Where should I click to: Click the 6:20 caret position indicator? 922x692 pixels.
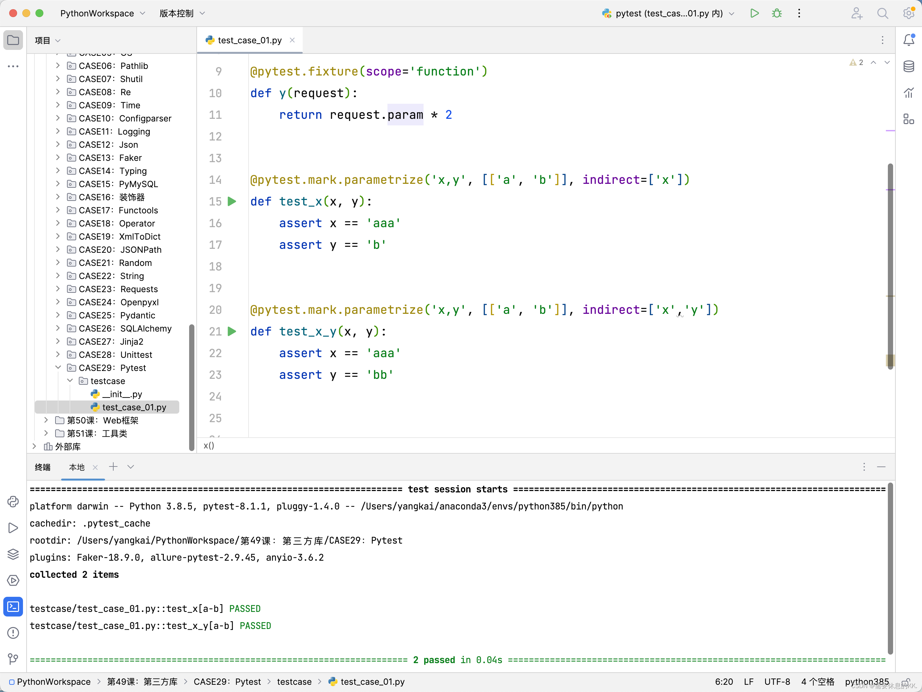pyautogui.click(x=724, y=681)
